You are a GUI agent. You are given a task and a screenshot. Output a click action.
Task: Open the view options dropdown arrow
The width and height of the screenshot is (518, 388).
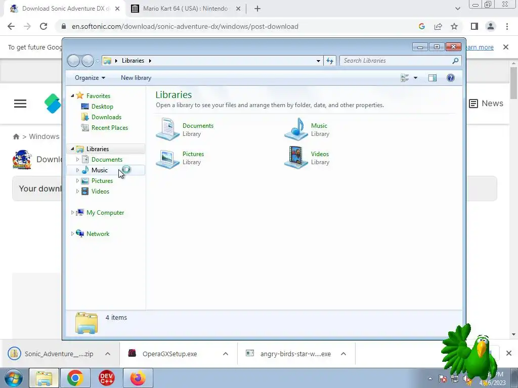tap(416, 78)
